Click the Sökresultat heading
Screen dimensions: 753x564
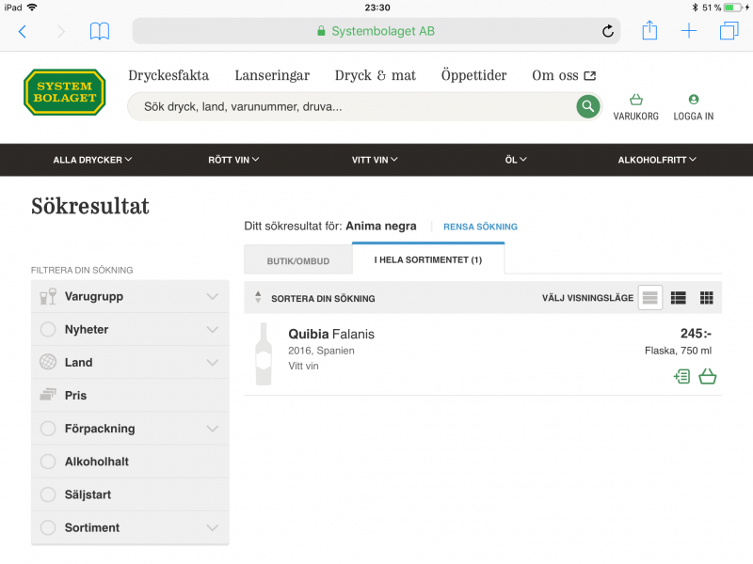(x=90, y=206)
